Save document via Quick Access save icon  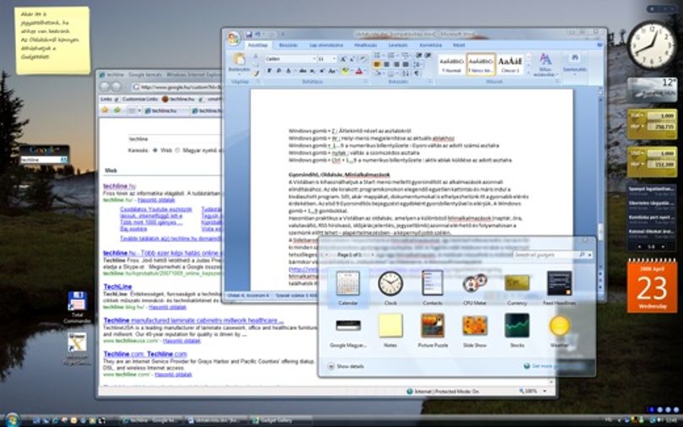[x=249, y=35]
